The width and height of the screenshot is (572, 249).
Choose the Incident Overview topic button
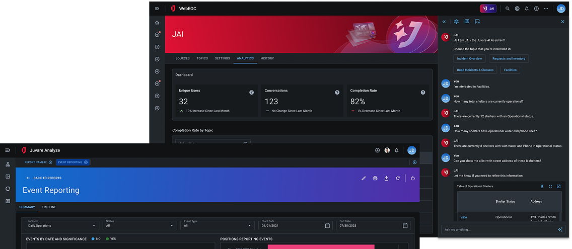click(x=469, y=59)
